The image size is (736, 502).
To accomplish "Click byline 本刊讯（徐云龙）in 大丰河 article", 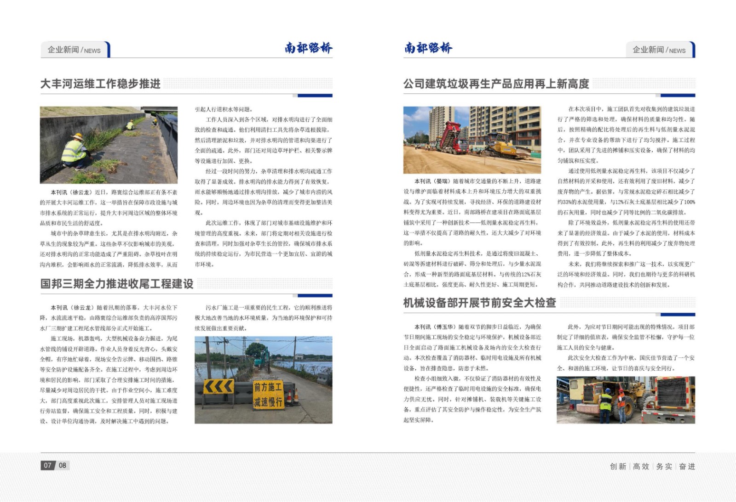I will 71,192.
